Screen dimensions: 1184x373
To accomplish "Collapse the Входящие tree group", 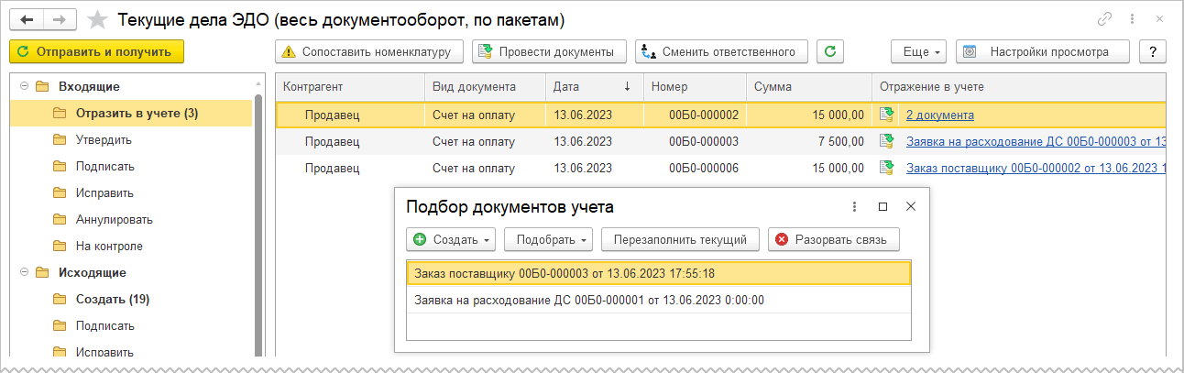I will click(x=23, y=87).
